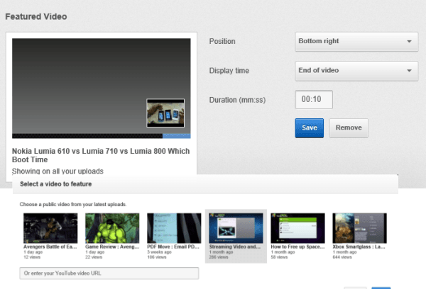This screenshot has width=426, height=289.
Task: Click the Duration field showing 00:10
Action: coord(314,99)
